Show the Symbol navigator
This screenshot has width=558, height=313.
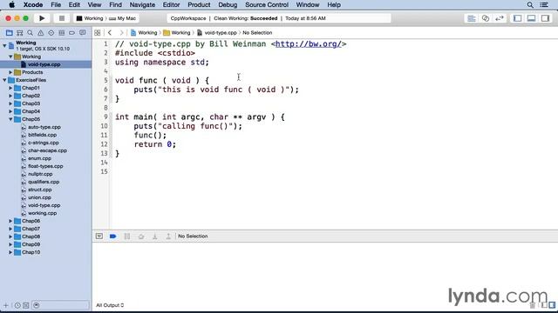click(x=19, y=33)
